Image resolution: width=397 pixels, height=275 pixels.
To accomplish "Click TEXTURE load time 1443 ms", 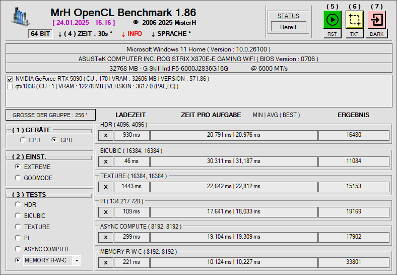I will pos(131,187).
